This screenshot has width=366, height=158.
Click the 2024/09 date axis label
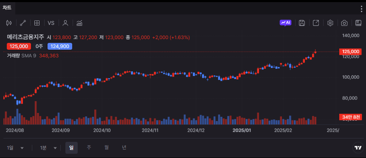pyautogui.click(x=60, y=130)
